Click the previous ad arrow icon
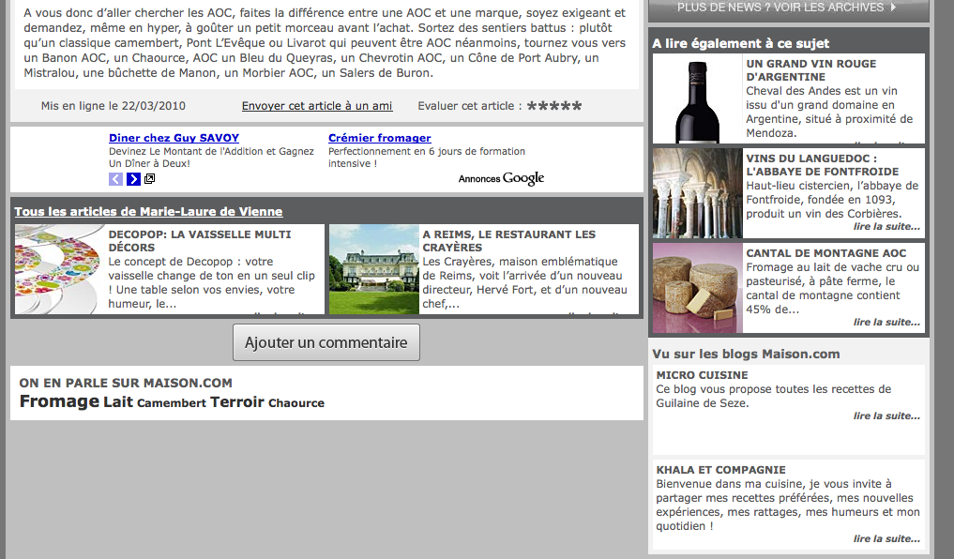954x559 pixels. click(115, 179)
